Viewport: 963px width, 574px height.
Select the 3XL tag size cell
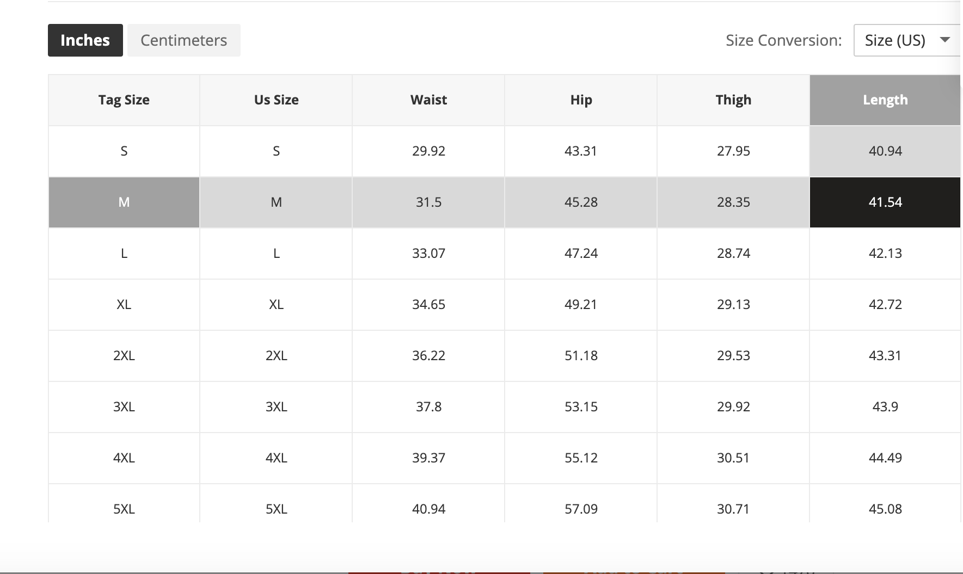point(124,407)
